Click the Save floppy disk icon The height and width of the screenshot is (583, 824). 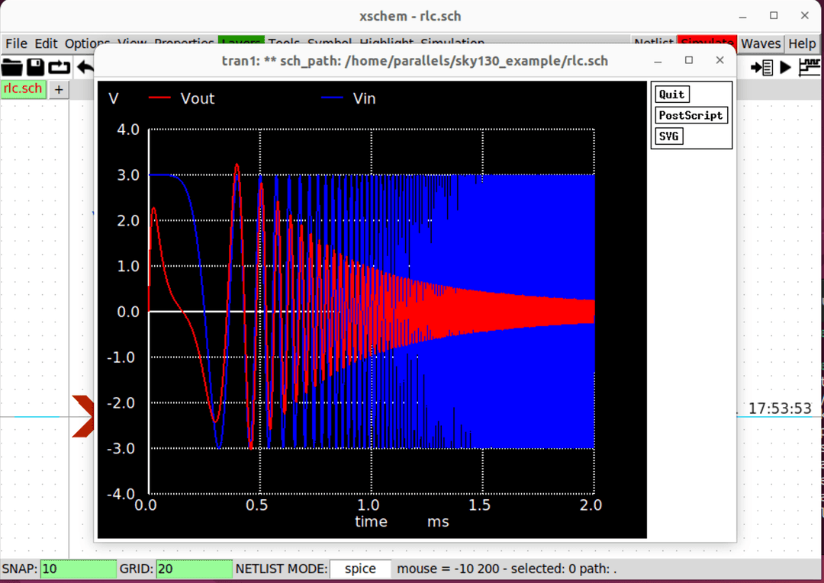point(36,67)
